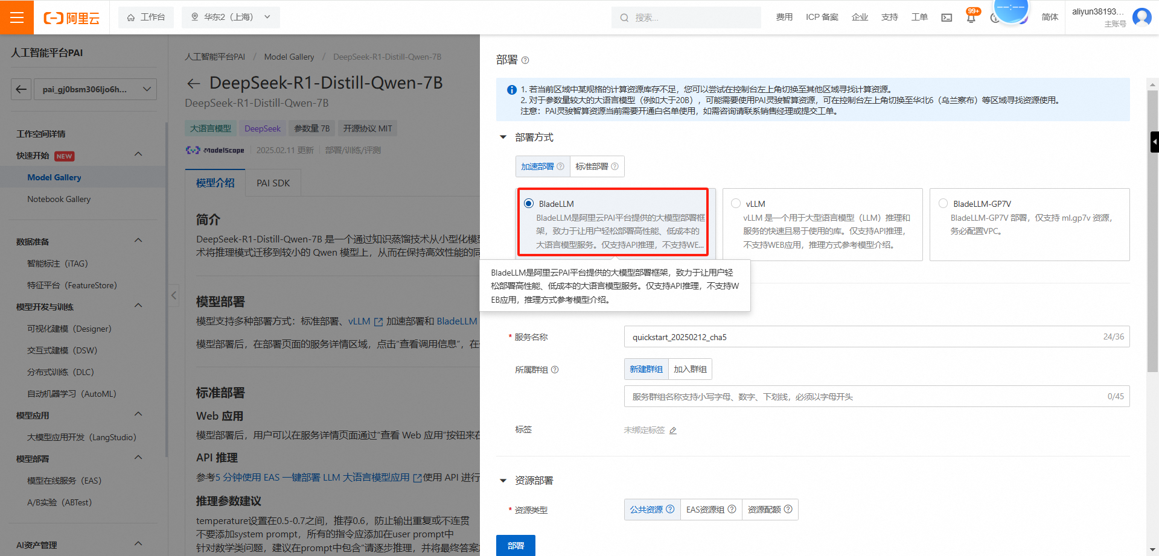This screenshot has height=556, width=1159.
Task: Collapse the 快速开始 section chevron
Action: [x=138, y=155]
